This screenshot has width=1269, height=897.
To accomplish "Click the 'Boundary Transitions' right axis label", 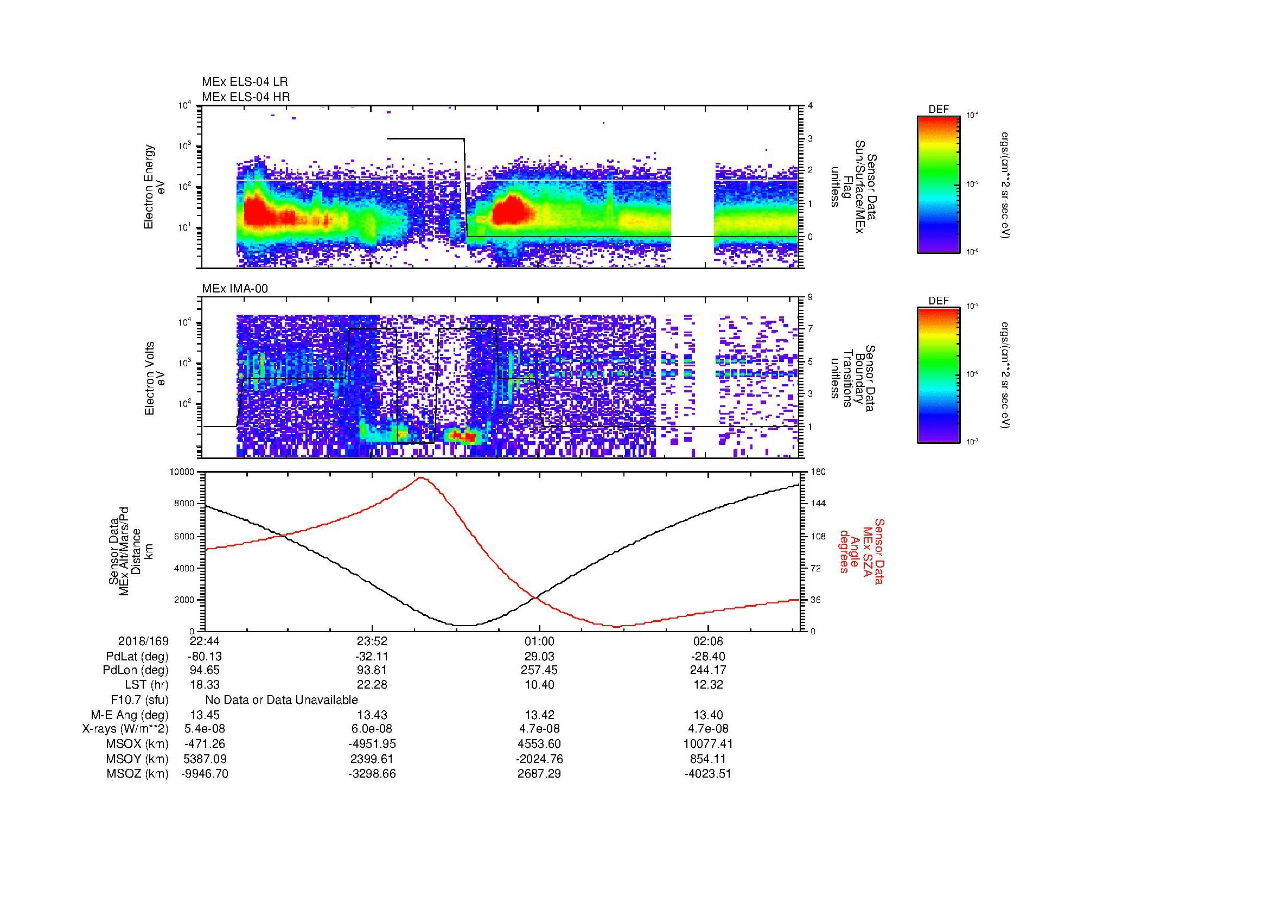I will (x=853, y=379).
